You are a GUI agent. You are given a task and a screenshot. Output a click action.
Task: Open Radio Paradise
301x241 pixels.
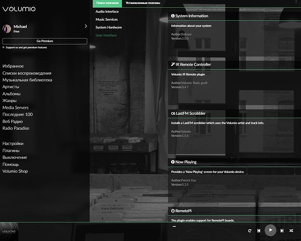tap(16, 128)
